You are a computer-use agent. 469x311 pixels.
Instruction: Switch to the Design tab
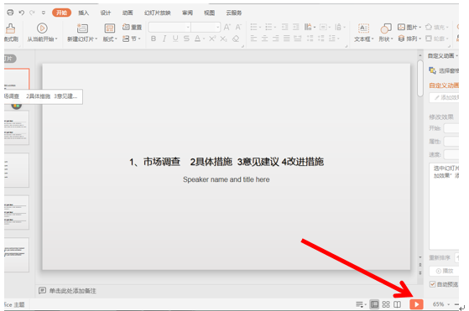[x=105, y=13]
